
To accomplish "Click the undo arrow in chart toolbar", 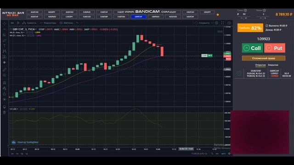I will [78, 23].
